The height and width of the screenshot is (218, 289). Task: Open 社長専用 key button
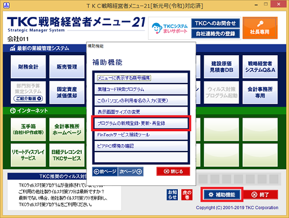tap(260, 28)
